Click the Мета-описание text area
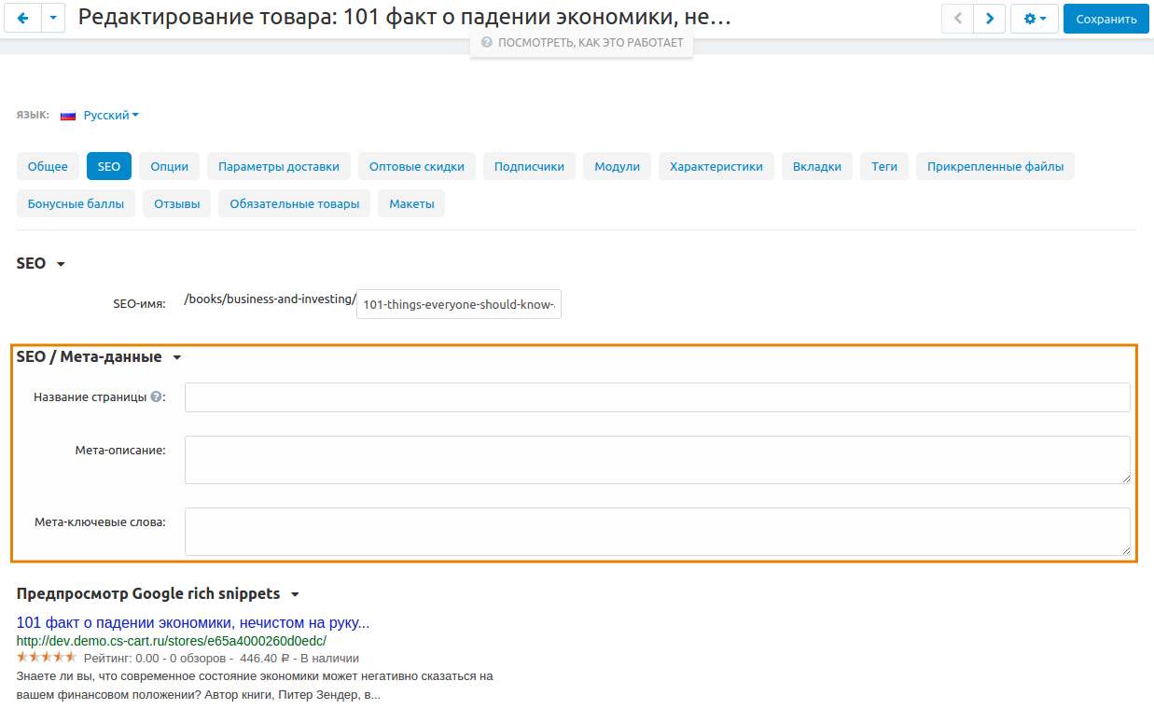 (657, 460)
